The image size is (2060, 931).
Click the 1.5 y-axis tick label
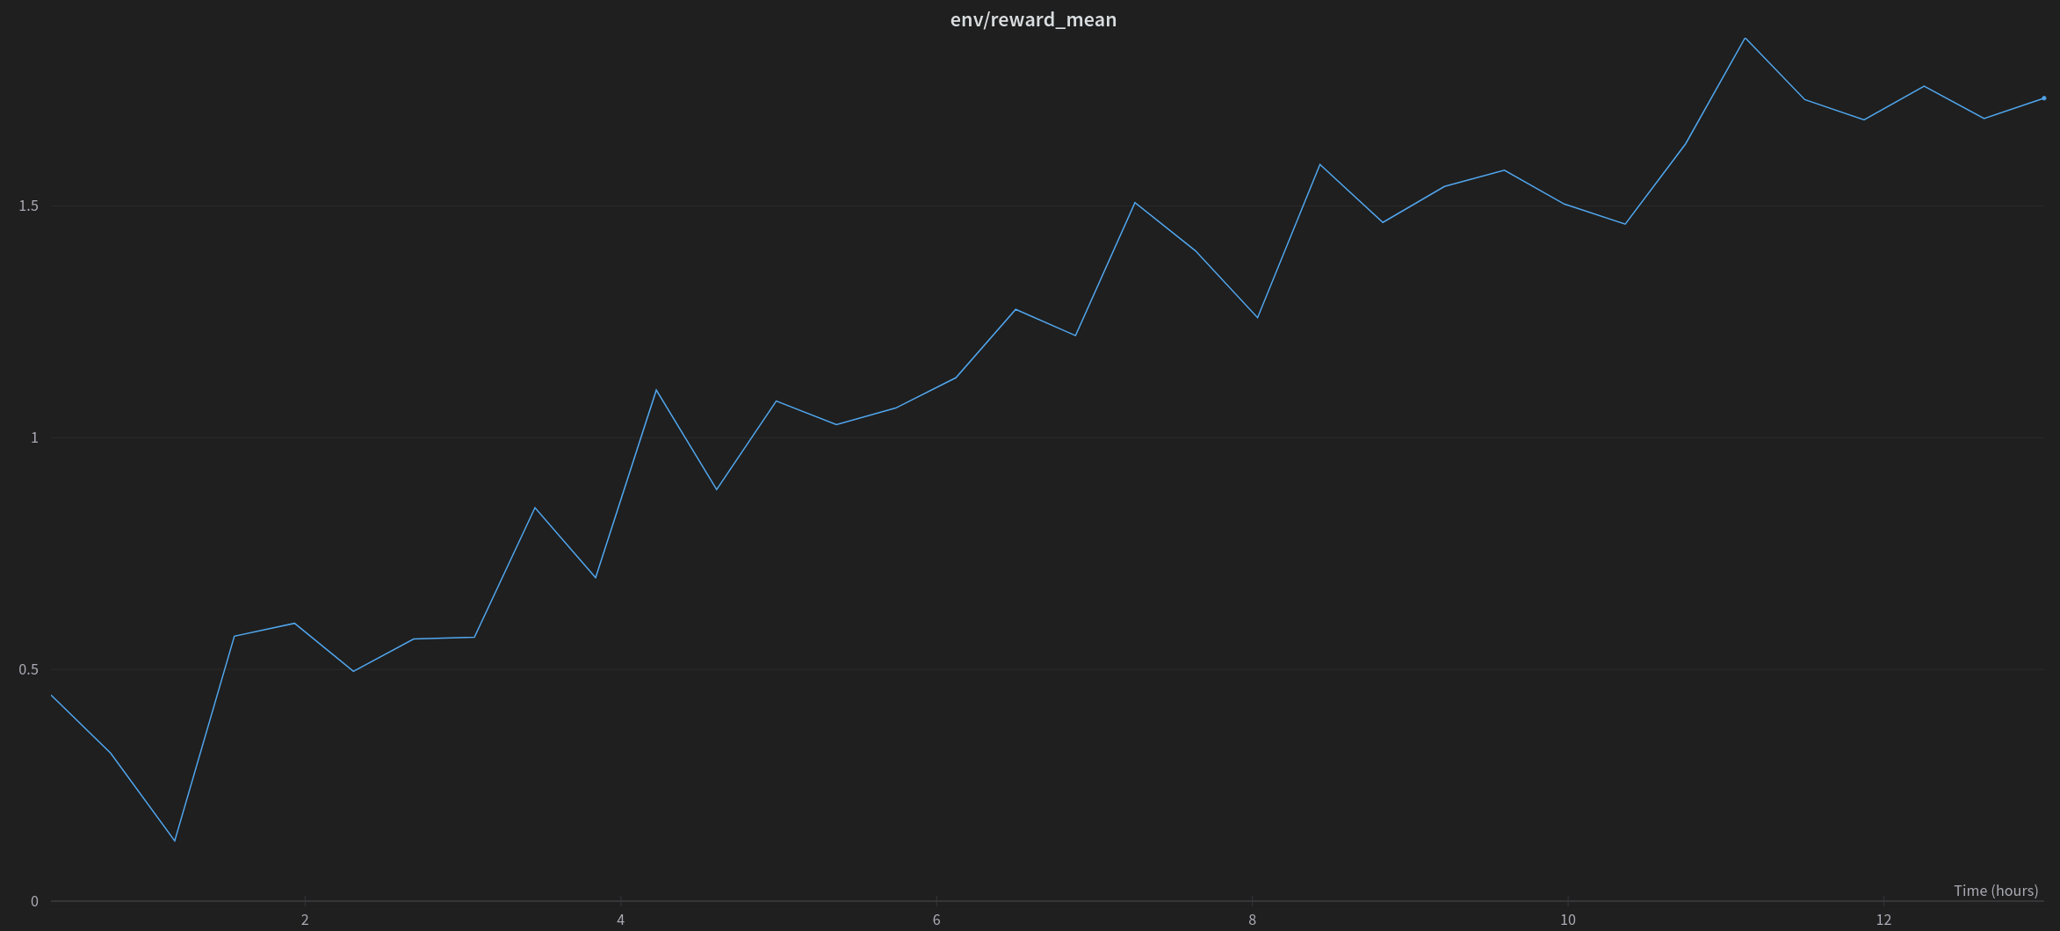[x=29, y=206]
